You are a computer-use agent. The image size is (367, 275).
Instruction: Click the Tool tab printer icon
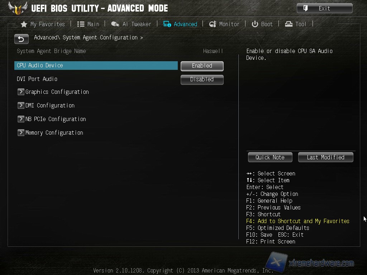(x=289, y=24)
